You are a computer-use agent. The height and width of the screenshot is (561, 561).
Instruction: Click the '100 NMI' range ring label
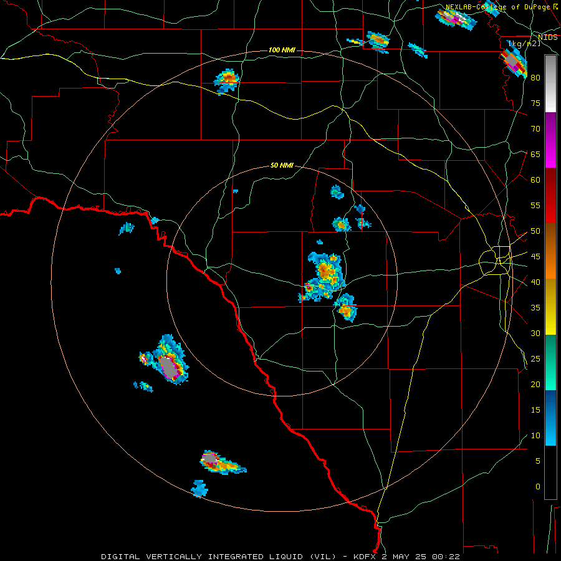[282, 50]
